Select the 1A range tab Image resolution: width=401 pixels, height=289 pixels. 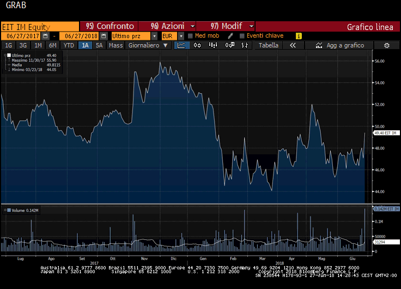coord(85,46)
